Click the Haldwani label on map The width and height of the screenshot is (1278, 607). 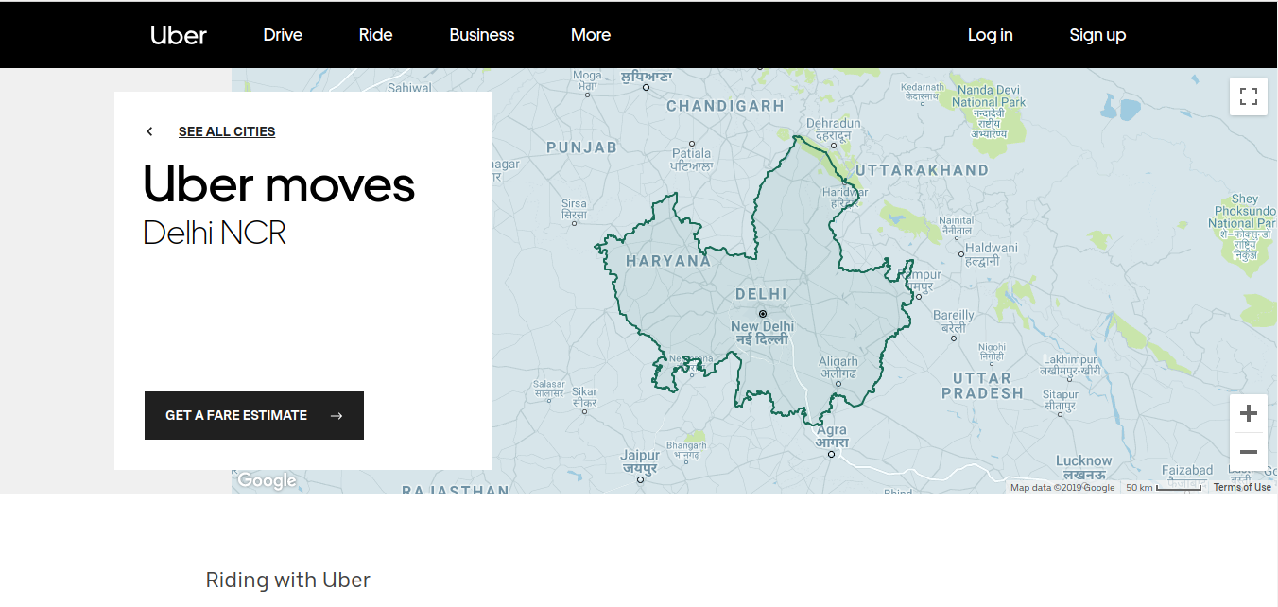click(991, 254)
